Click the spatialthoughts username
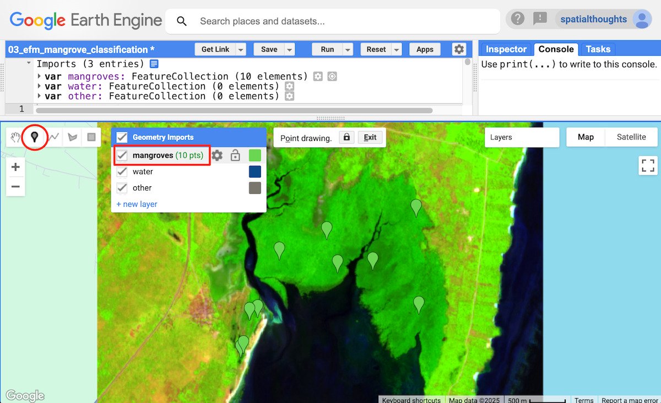Viewport: 661px width, 403px height. pos(593,19)
